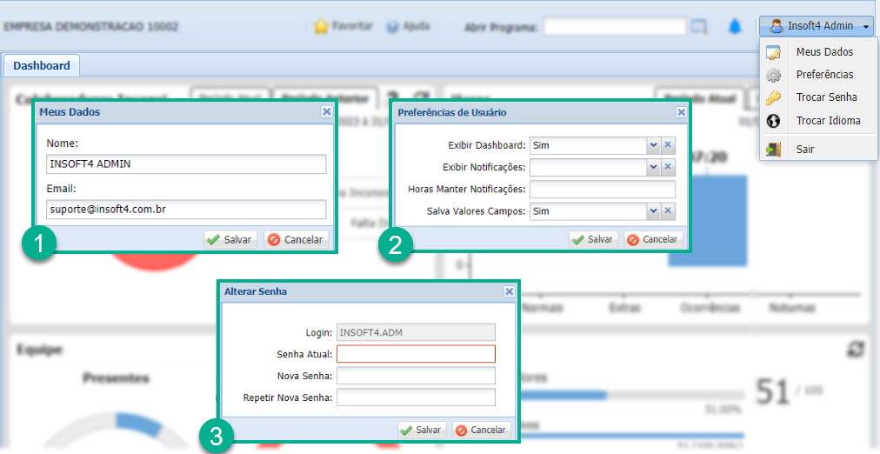Expand the Exibir Dashboard dropdown
This screenshot has height=454, width=880.
click(653, 145)
